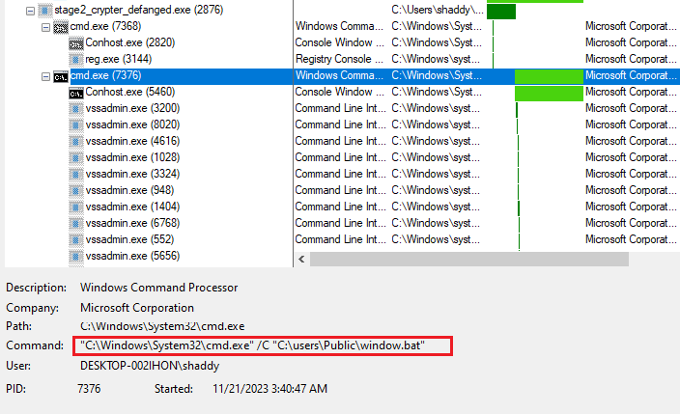Screen dimensions: 680x414
Task: Click C:\Users\shaddy path of stage2_crypter
Action: 438,10
